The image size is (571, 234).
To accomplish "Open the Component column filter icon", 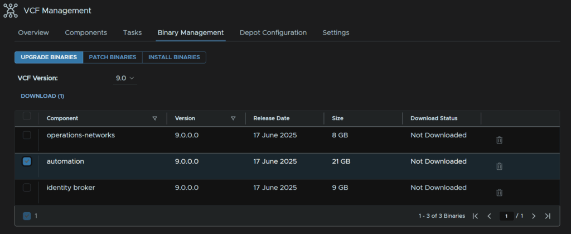I will (x=154, y=118).
